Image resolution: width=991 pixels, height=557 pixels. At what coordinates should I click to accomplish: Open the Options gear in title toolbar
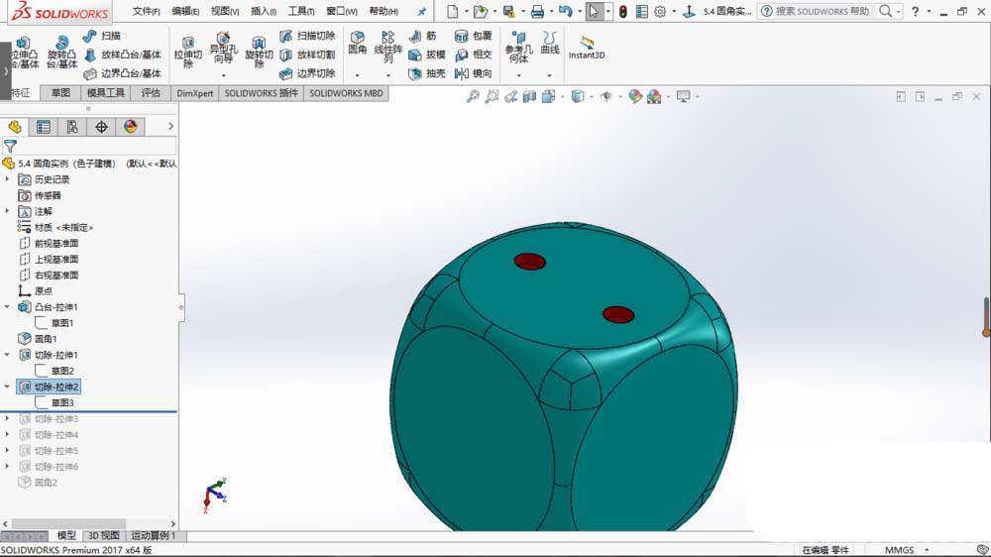(660, 11)
